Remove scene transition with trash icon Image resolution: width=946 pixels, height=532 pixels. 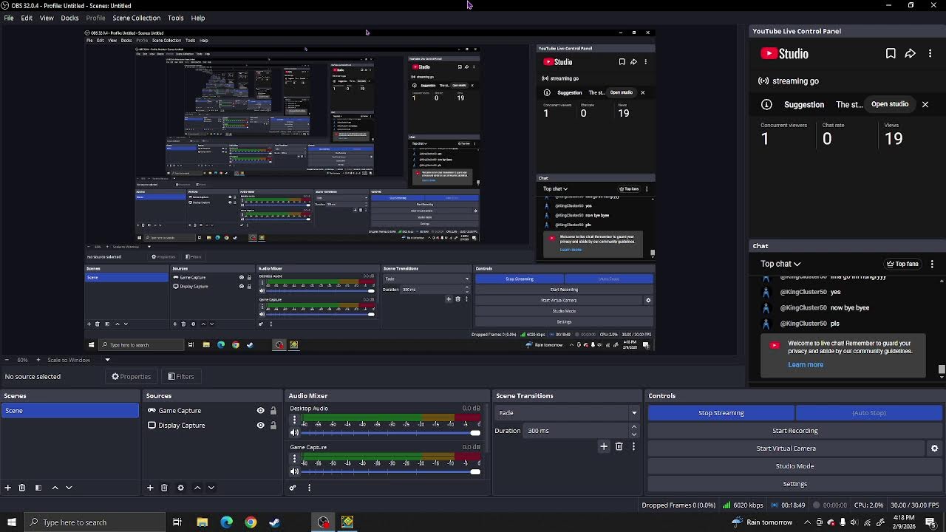(x=619, y=446)
